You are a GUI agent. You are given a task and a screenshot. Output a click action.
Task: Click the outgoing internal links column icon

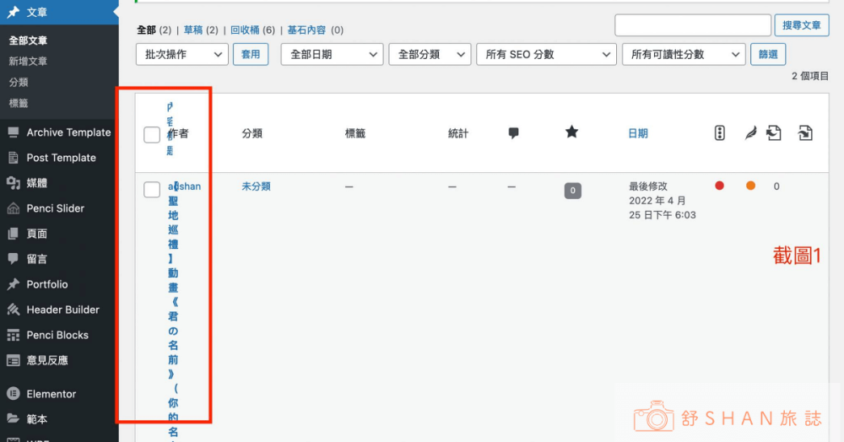pos(774,132)
